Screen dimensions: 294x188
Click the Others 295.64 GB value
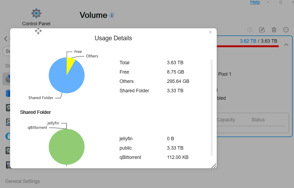[178, 81]
